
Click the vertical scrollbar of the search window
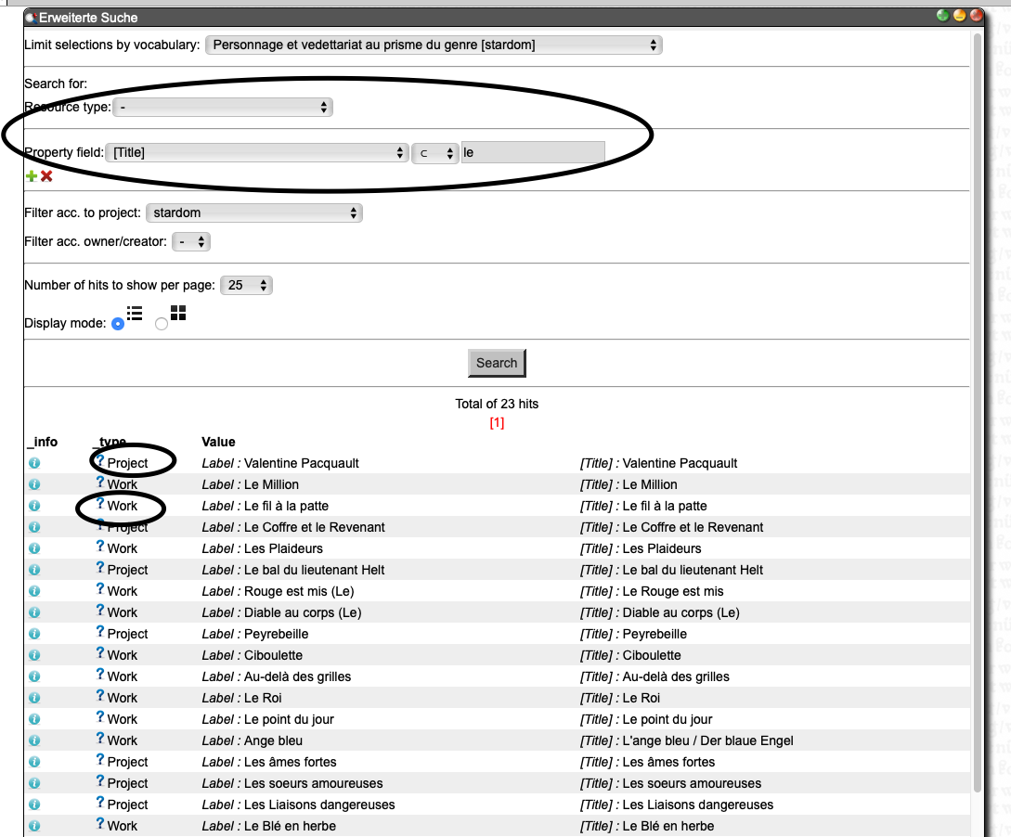click(x=978, y=412)
